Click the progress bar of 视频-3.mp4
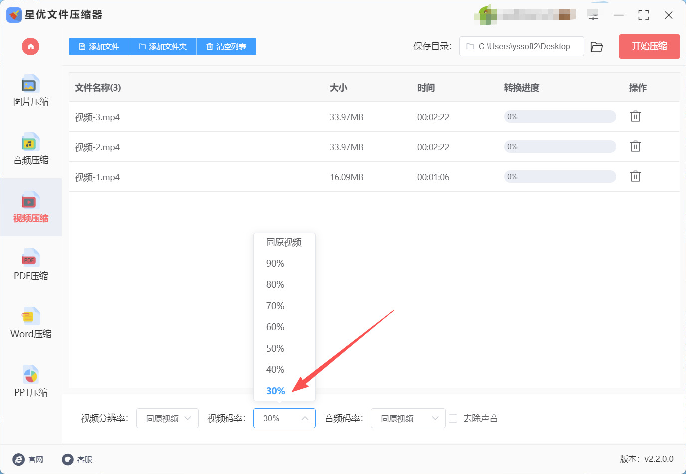 click(x=560, y=117)
